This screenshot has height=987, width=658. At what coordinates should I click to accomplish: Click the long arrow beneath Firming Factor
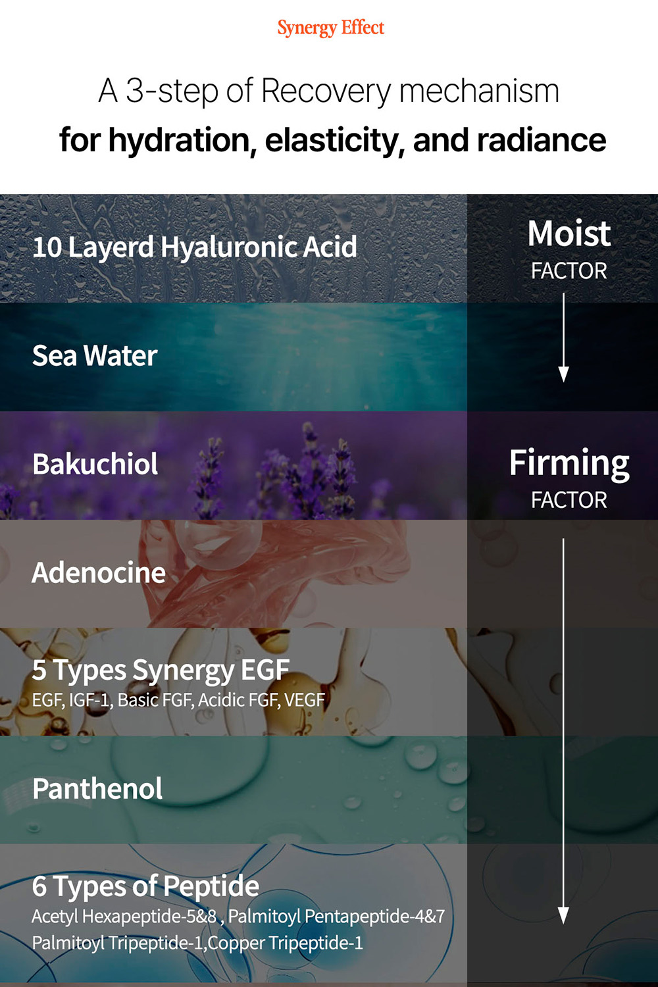563,730
